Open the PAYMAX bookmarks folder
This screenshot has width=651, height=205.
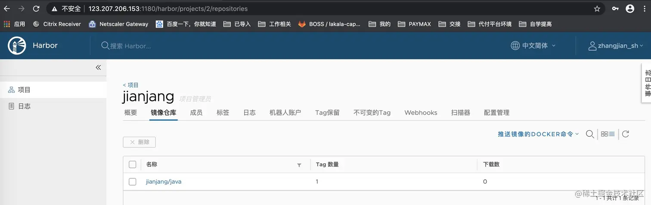pyautogui.click(x=415, y=24)
